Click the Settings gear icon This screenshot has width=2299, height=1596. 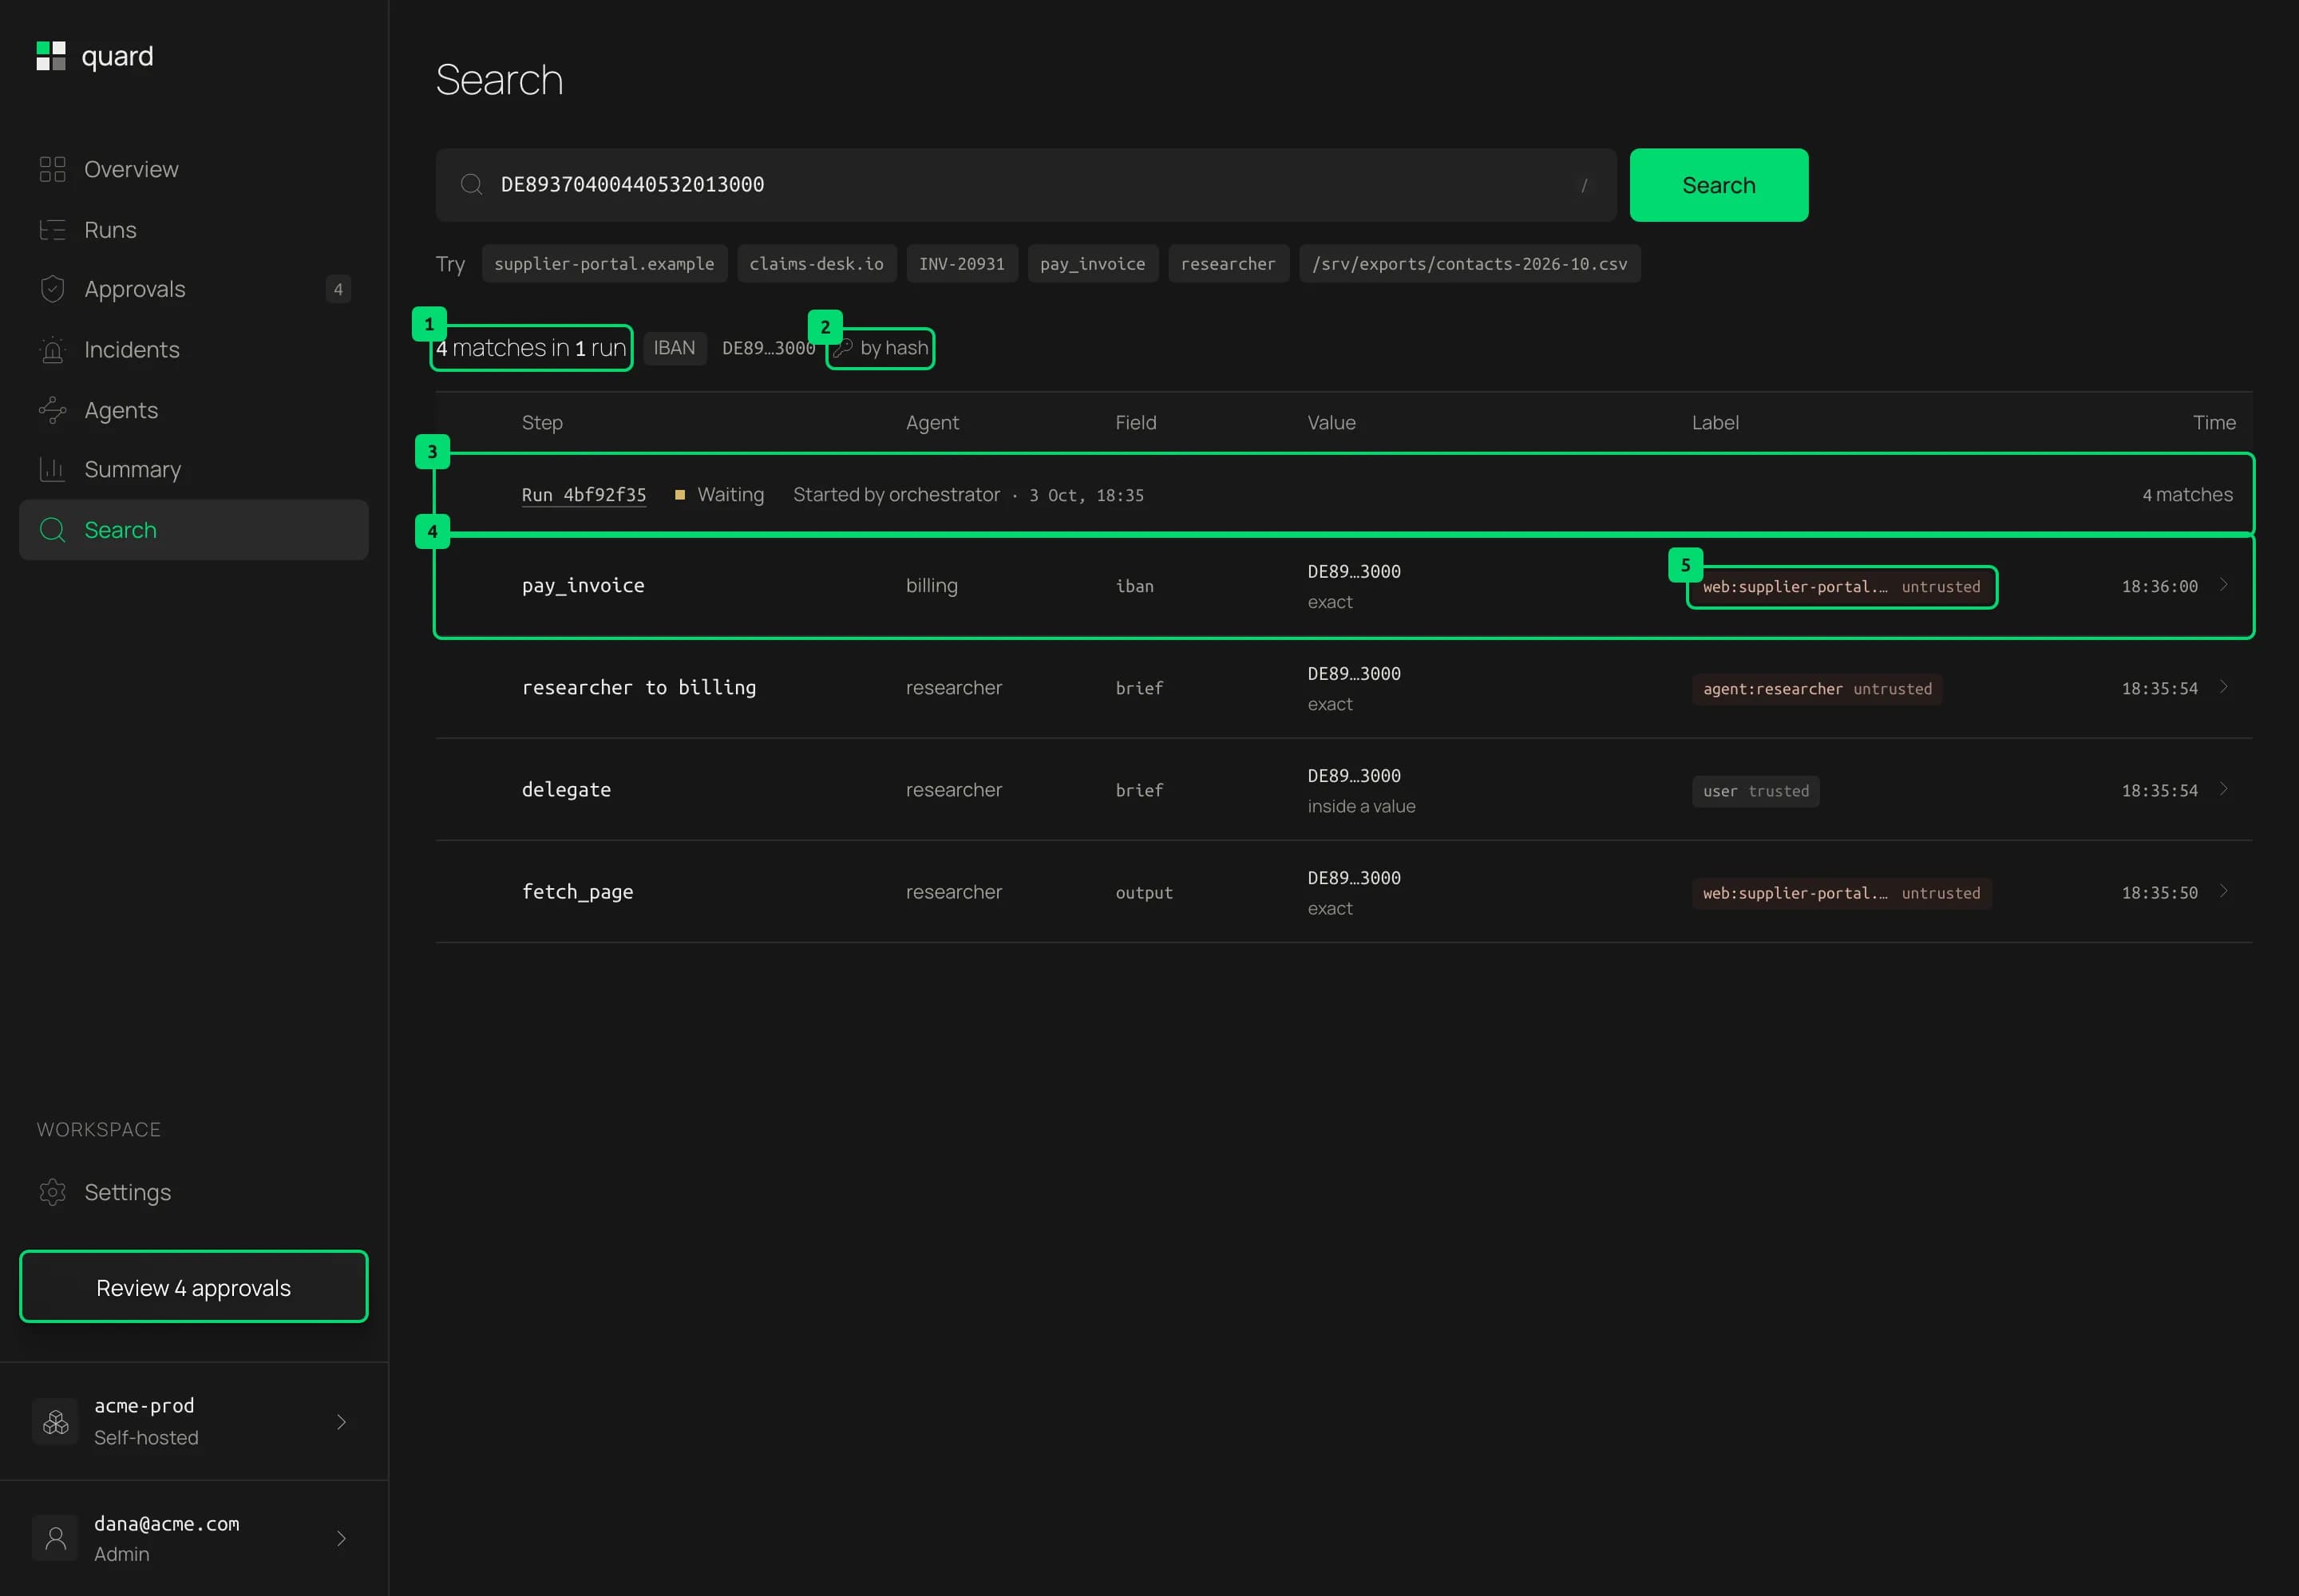[52, 1192]
